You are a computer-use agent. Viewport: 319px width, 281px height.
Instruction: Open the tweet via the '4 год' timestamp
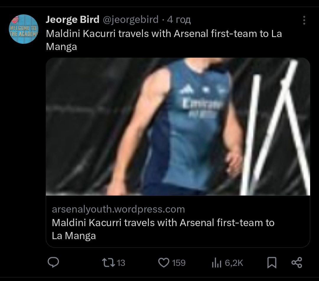pos(179,20)
